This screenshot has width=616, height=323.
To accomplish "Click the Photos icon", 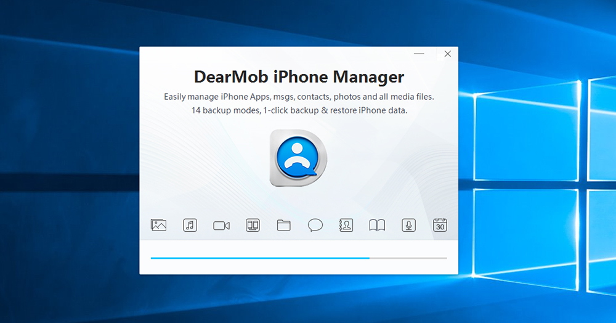I will 159,225.
